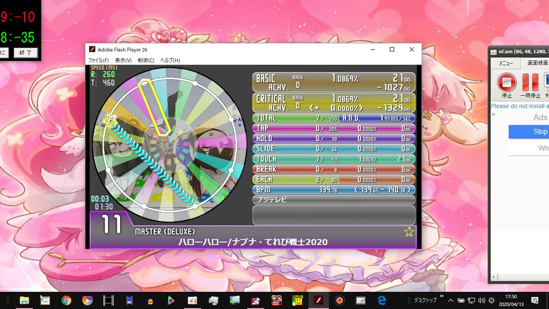Click the elapsed time 00:03 display
This screenshot has width=549, height=309.
[100, 199]
